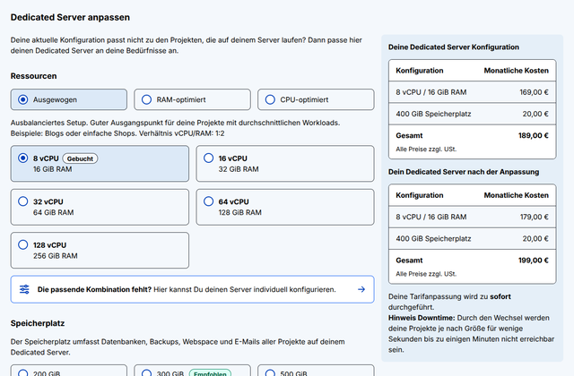This screenshot has width=574, height=376.
Task: Click the current price '169,00 €'
Action: (x=534, y=92)
